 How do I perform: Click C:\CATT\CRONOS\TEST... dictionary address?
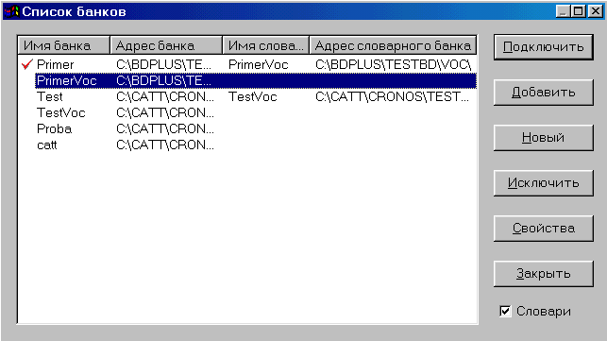(392, 96)
